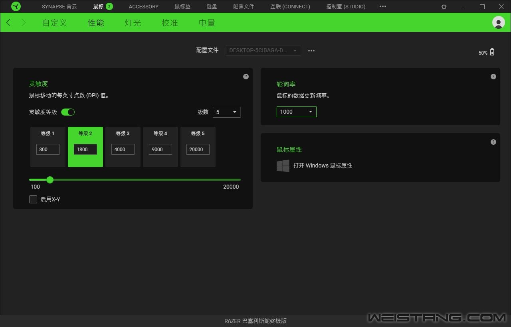The height and width of the screenshot is (327, 511).
Task: Select stage 等级 1 card
Action: 48,147
